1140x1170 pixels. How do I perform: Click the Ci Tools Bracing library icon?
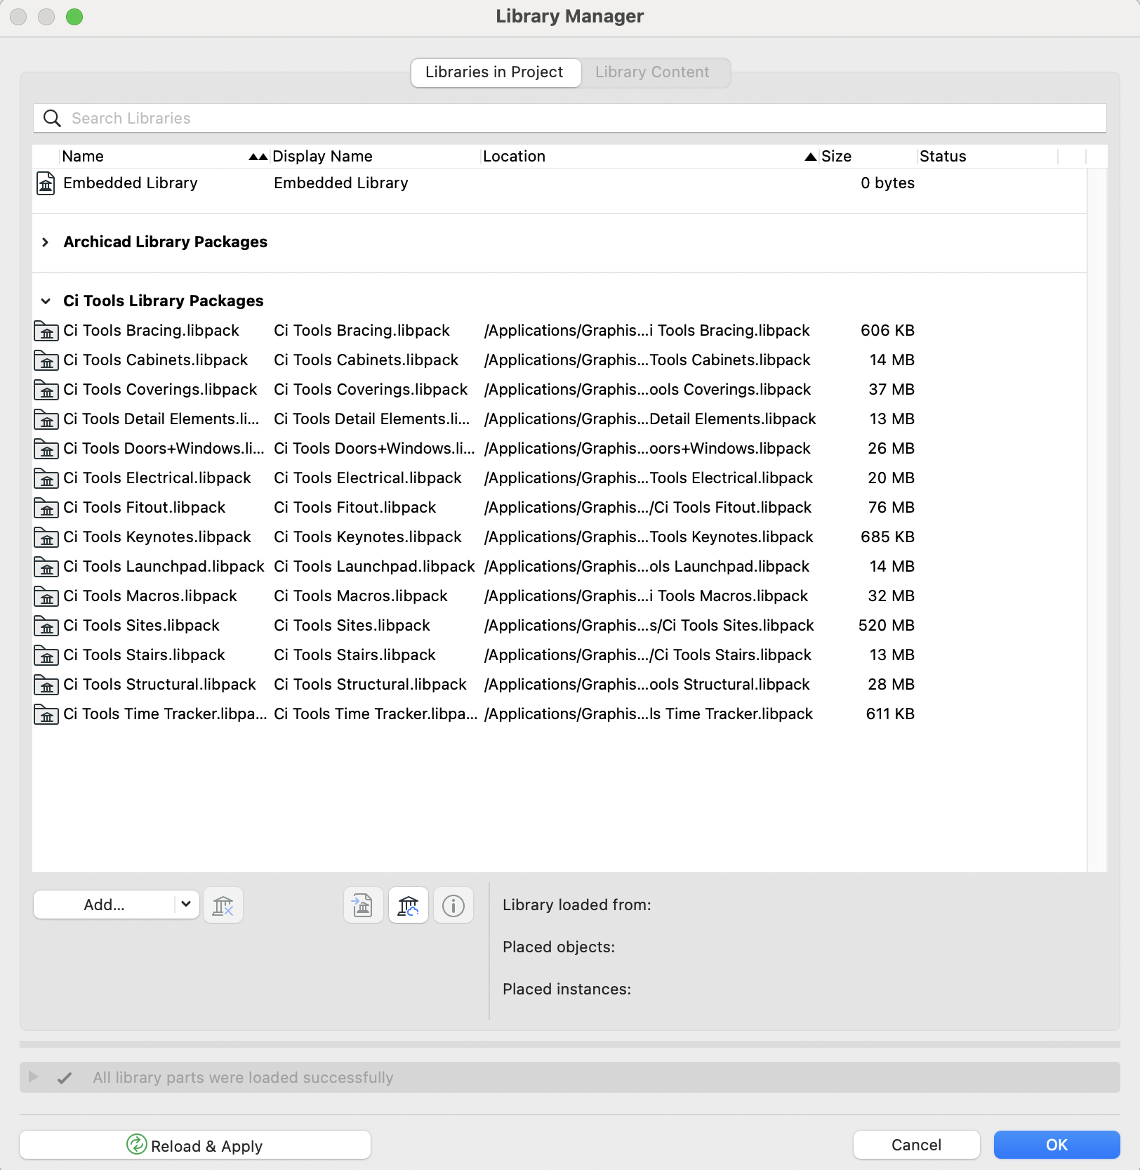point(46,331)
